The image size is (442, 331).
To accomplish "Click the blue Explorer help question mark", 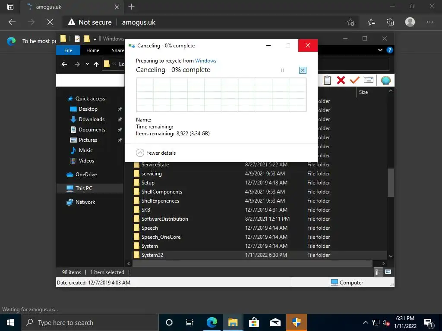I will [x=390, y=50].
